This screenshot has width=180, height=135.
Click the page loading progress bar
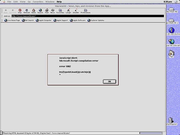pos(151,133)
